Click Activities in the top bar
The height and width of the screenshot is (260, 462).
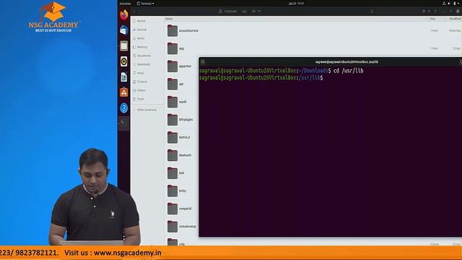125,4
